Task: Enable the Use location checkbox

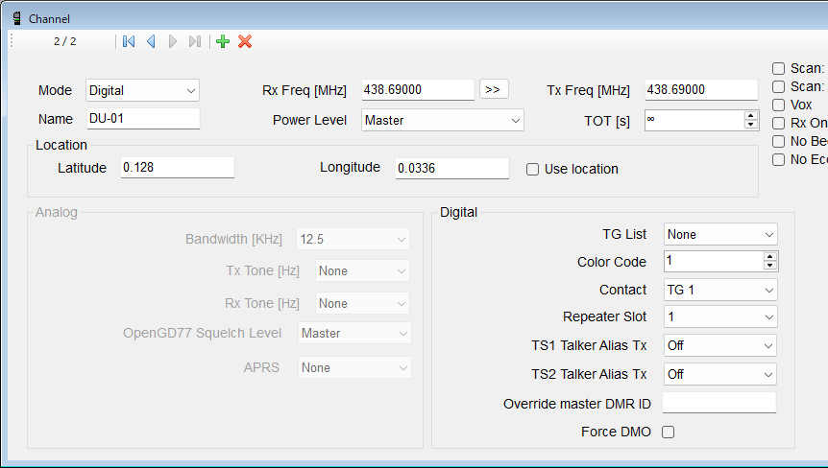Action: point(532,169)
